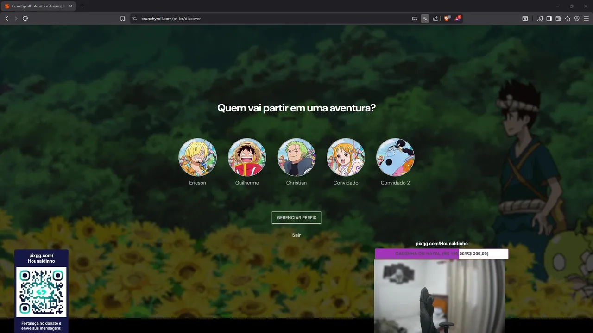
Task: Open the Convidado profile avatar
Action: (x=346, y=157)
